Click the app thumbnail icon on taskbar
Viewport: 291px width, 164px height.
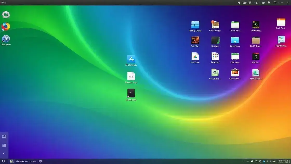(12, 161)
